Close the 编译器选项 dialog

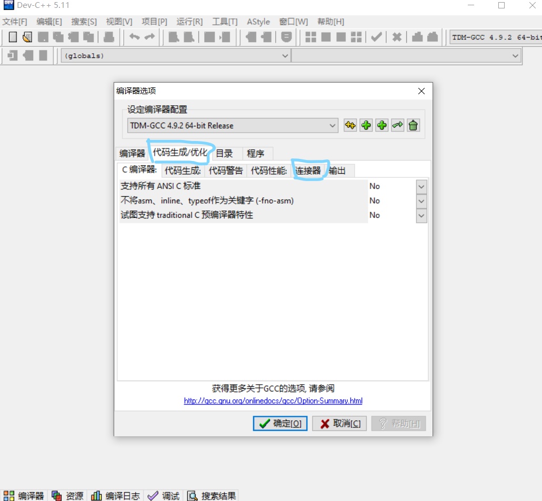point(421,91)
